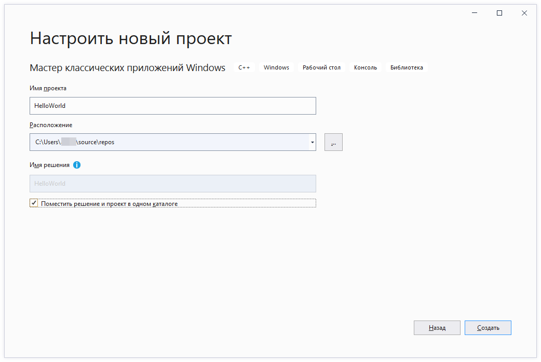The height and width of the screenshot is (362, 541).
Task: Click the Имя решения label text
Action: click(x=49, y=165)
